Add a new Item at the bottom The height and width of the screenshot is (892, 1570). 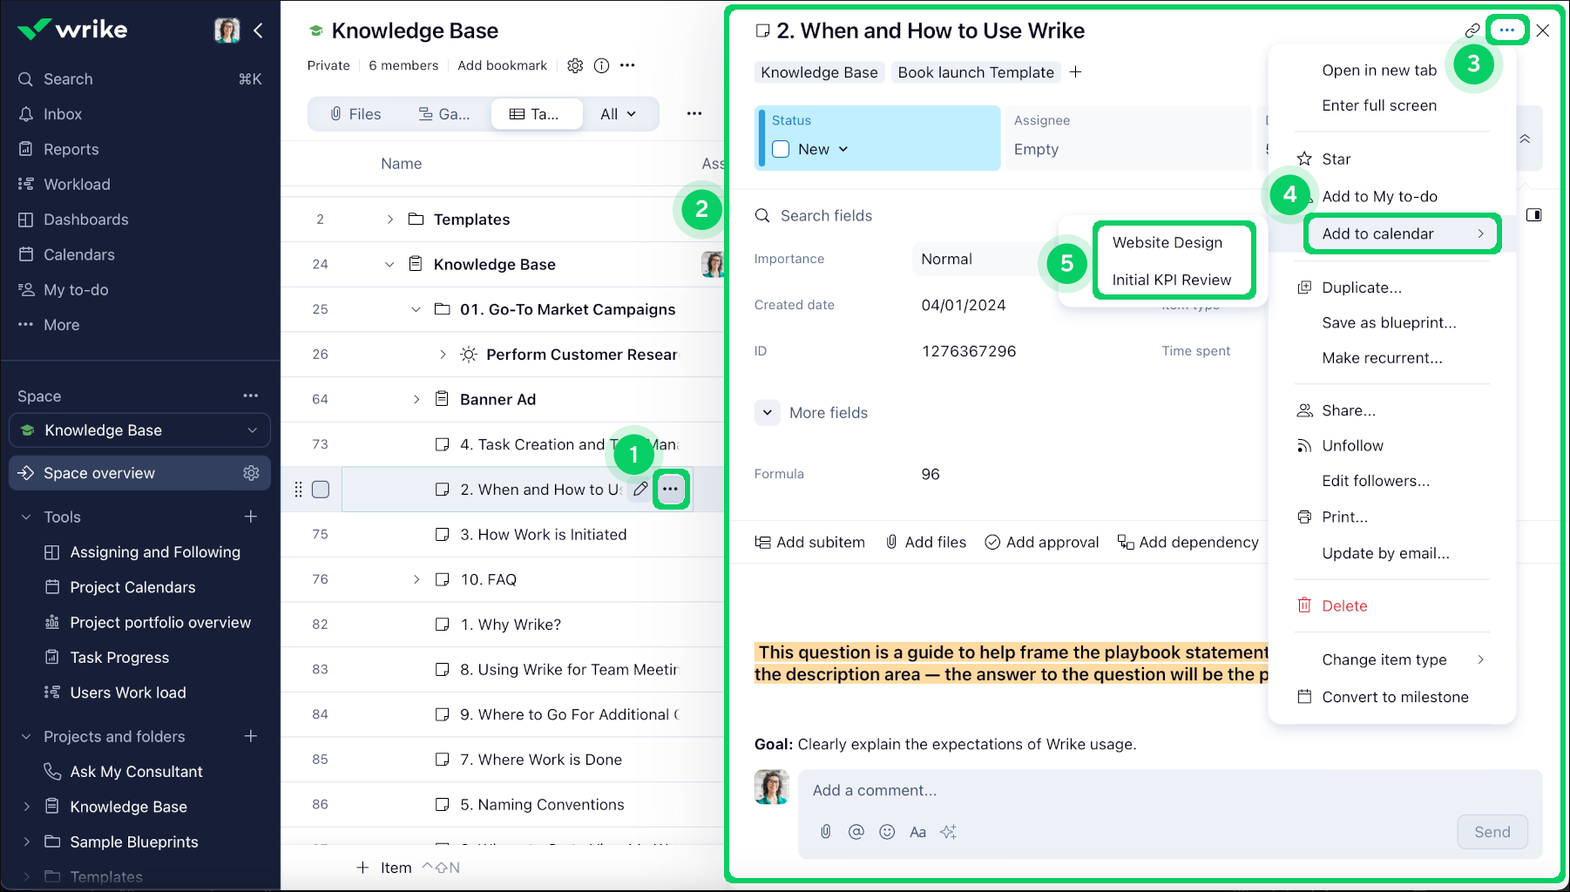[x=384, y=868]
